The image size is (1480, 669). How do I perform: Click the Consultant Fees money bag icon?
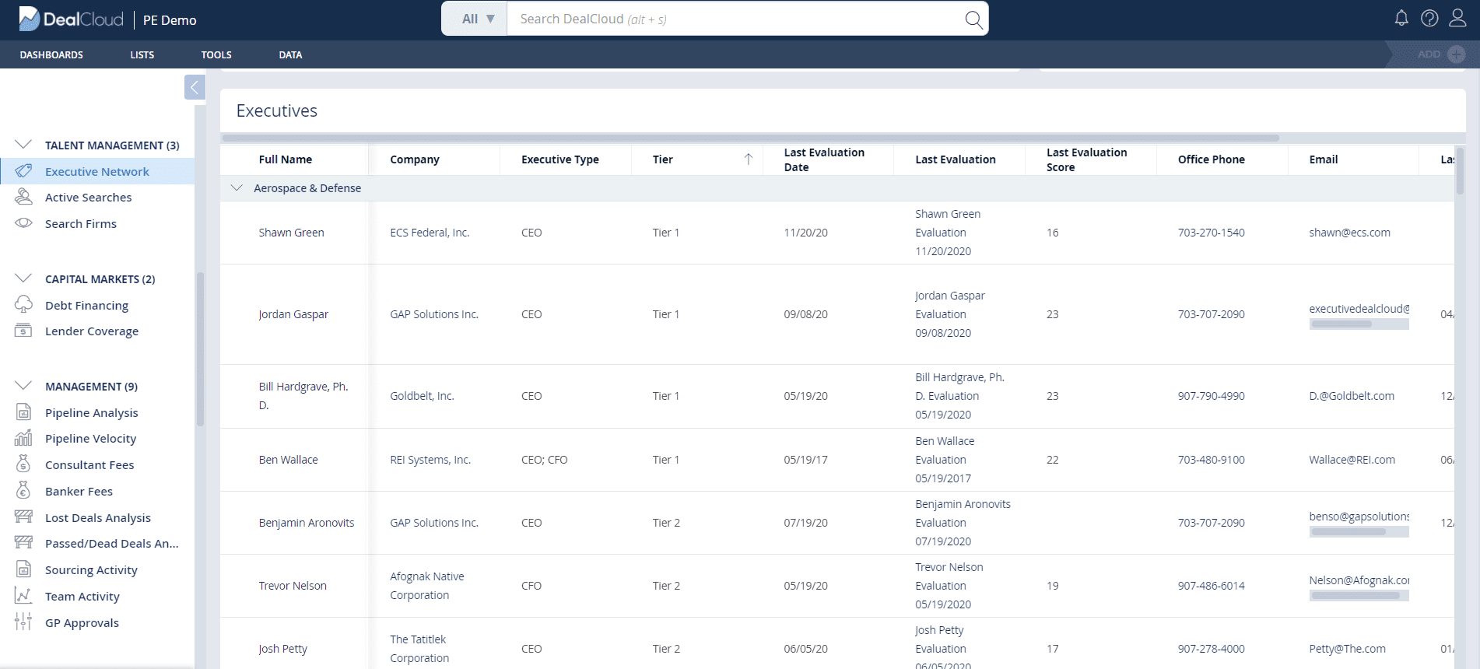tap(23, 464)
